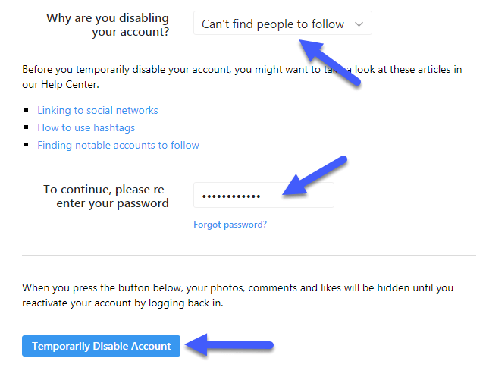Click the blue arrow pointing at the Disable button
Screen dimensions: 486x377
(x=230, y=347)
